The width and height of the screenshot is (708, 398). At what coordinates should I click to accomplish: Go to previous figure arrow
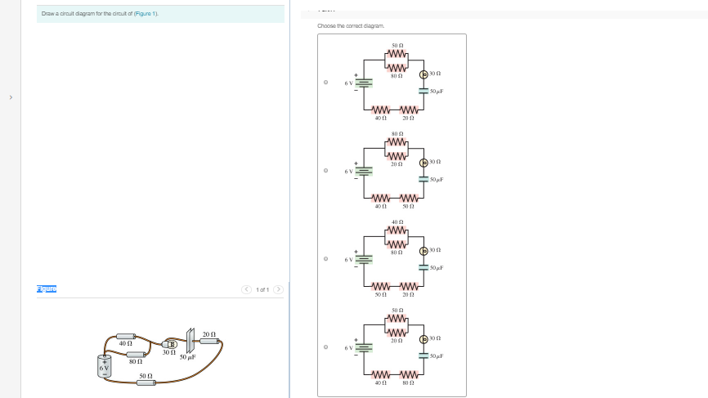[x=246, y=289]
